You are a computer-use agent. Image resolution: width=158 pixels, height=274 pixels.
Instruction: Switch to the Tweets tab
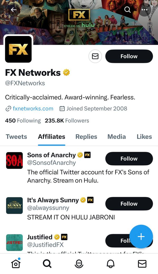click(x=16, y=137)
